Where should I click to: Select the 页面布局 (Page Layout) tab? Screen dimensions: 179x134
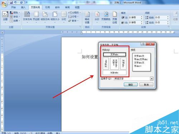(x=35, y=8)
